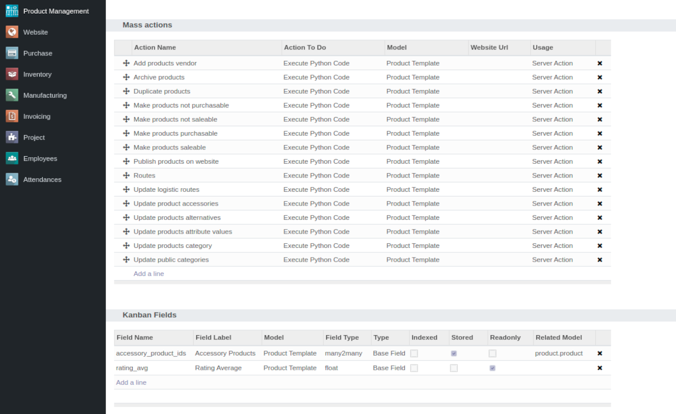Select the product.product related model cell
This screenshot has width=676, height=414.
(559, 353)
